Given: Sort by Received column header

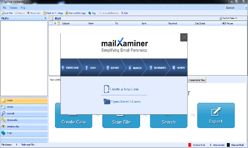Looking at the screenshot, I should (x=172, y=23).
